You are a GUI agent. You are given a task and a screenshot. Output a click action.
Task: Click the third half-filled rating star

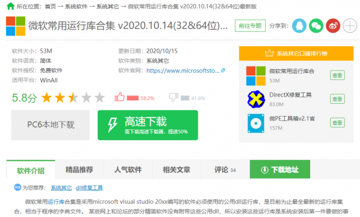point(73,98)
